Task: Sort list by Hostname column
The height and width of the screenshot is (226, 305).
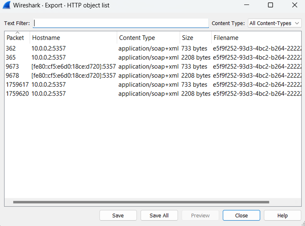Action: click(x=46, y=38)
